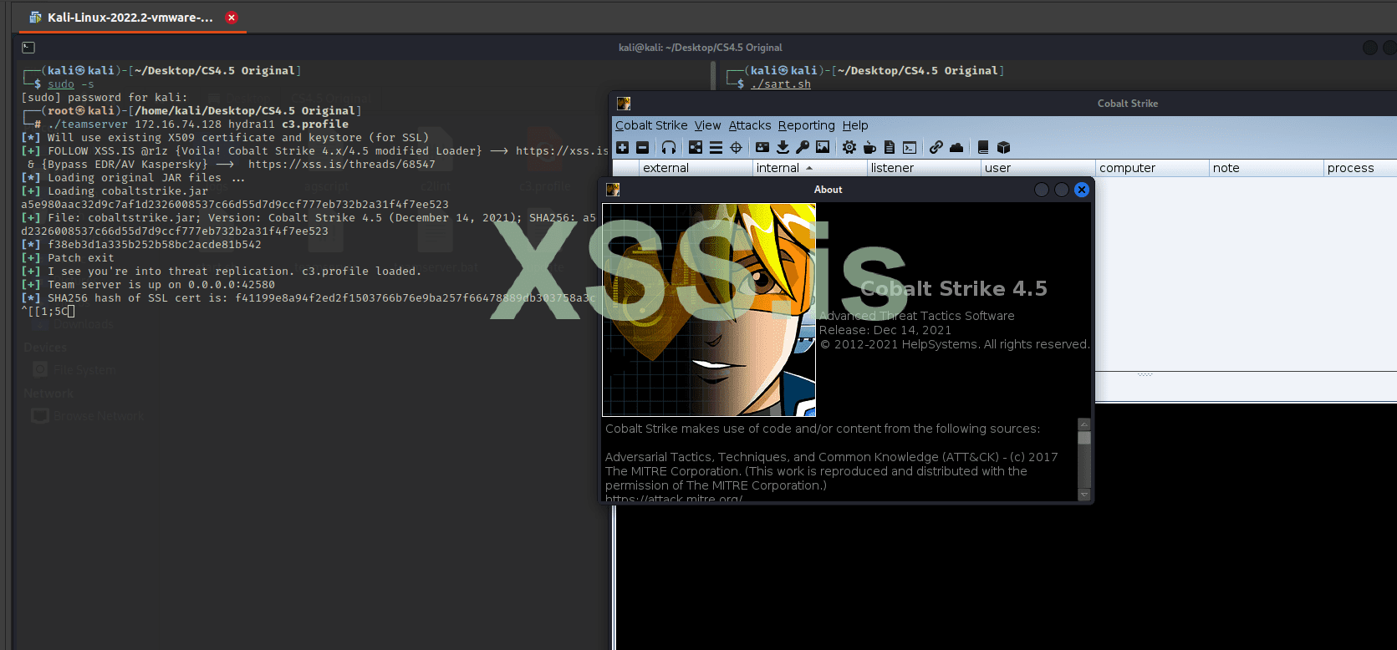The image size is (1397, 650).
Task: Switch to the Pivot Graph view
Action: point(696,148)
